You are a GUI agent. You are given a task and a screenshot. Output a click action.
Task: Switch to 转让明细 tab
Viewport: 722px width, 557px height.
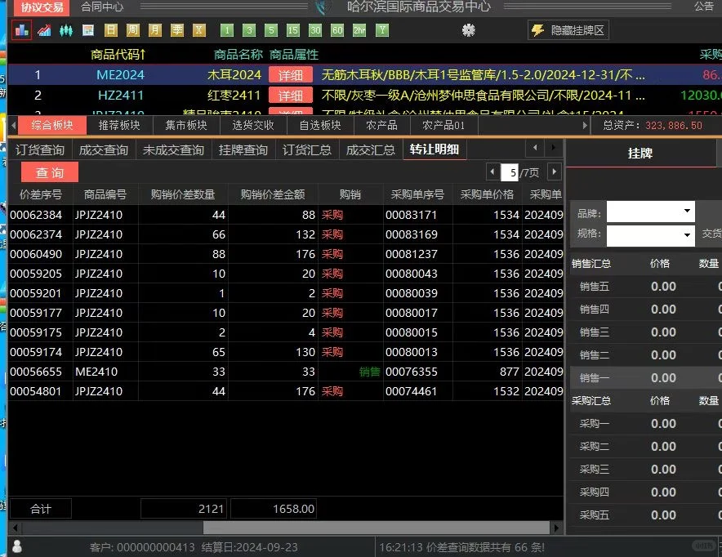(x=435, y=149)
